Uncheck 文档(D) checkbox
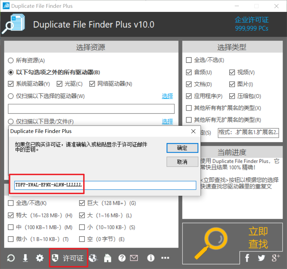The height and width of the screenshot is (269, 287). (189, 84)
